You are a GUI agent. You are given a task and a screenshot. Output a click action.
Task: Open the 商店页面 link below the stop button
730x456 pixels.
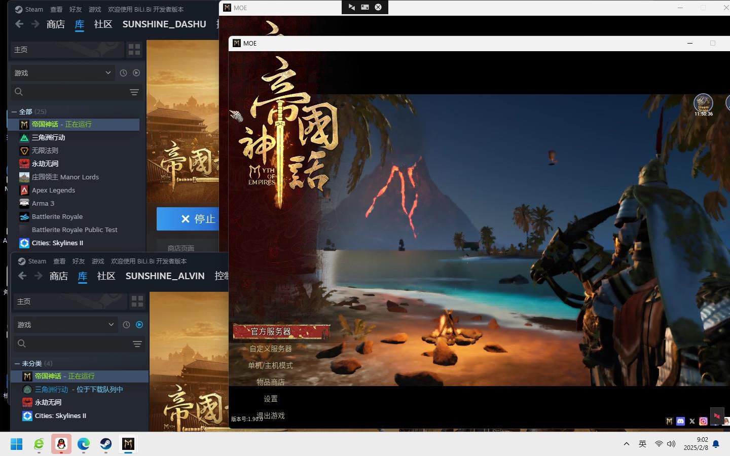(181, 248)
